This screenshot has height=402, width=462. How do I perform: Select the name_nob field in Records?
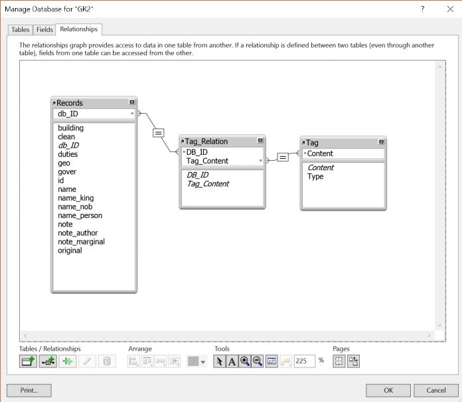75,207
